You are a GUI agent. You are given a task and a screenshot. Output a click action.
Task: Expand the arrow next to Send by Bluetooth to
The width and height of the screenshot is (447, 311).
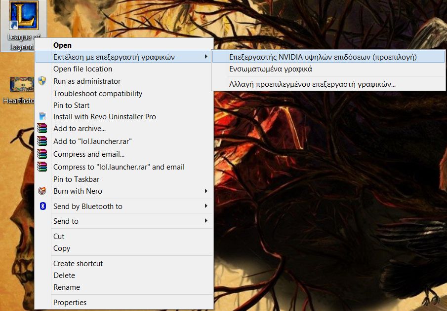(x=206, y=206)
